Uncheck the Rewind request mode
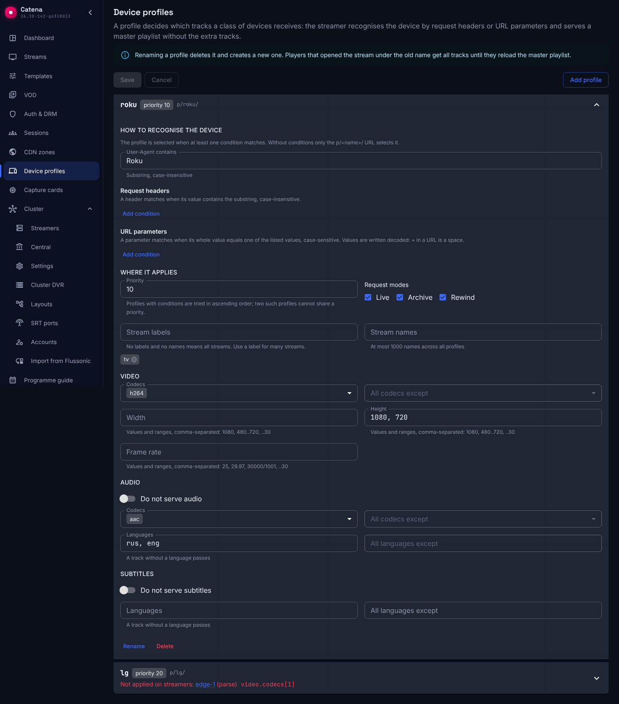This screenshot has width=619, height=704. (443, 297)
